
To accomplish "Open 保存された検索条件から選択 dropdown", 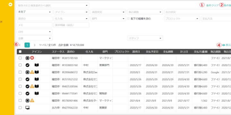I will (x=53, y=5).
